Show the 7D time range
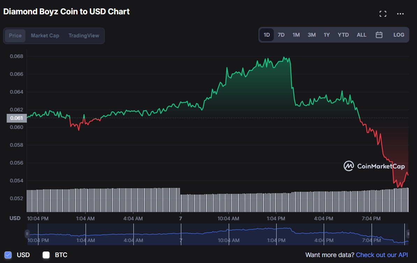 [x=281, y=35]
